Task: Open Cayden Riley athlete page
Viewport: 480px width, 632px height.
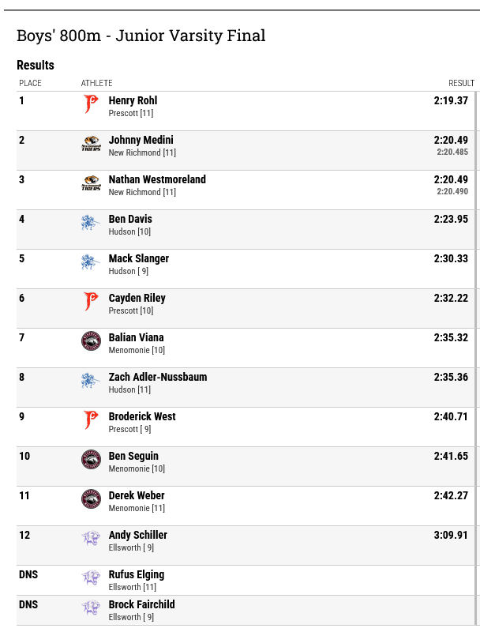Action: (x=137, y=298)
